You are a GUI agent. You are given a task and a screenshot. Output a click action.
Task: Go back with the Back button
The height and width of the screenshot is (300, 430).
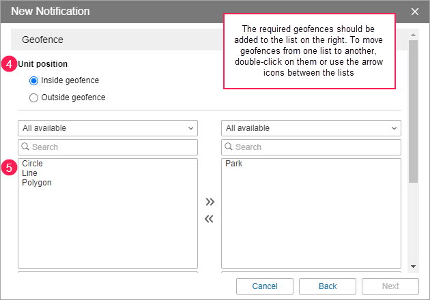(328, 286)
